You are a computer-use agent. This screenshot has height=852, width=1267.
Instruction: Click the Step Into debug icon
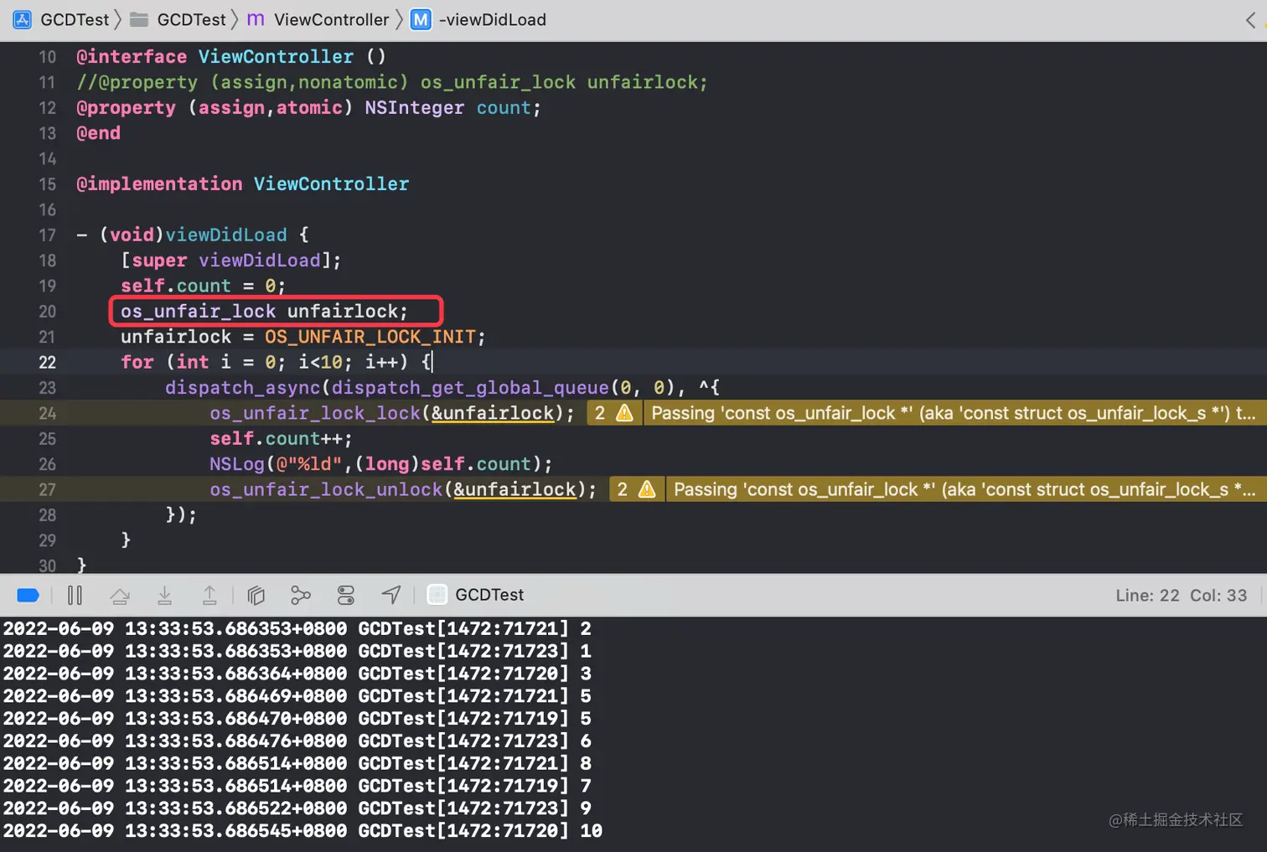click(x=164, y=595)
